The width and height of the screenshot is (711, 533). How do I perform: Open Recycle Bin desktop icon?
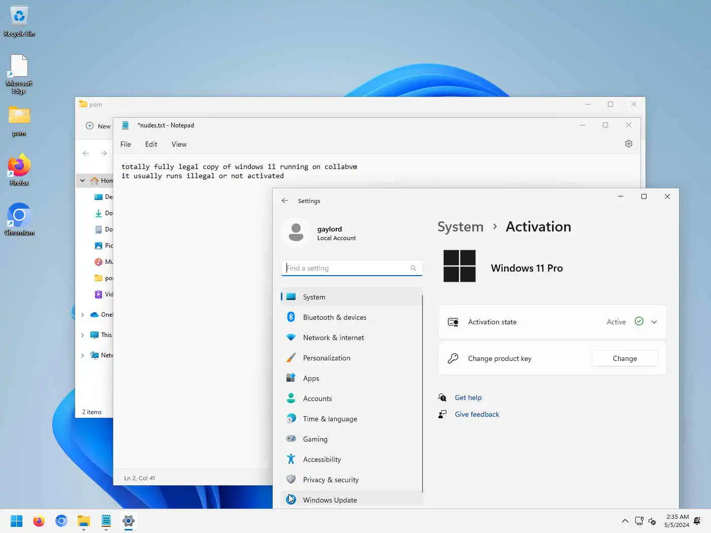pyautogui.click(x=19, y=21)
